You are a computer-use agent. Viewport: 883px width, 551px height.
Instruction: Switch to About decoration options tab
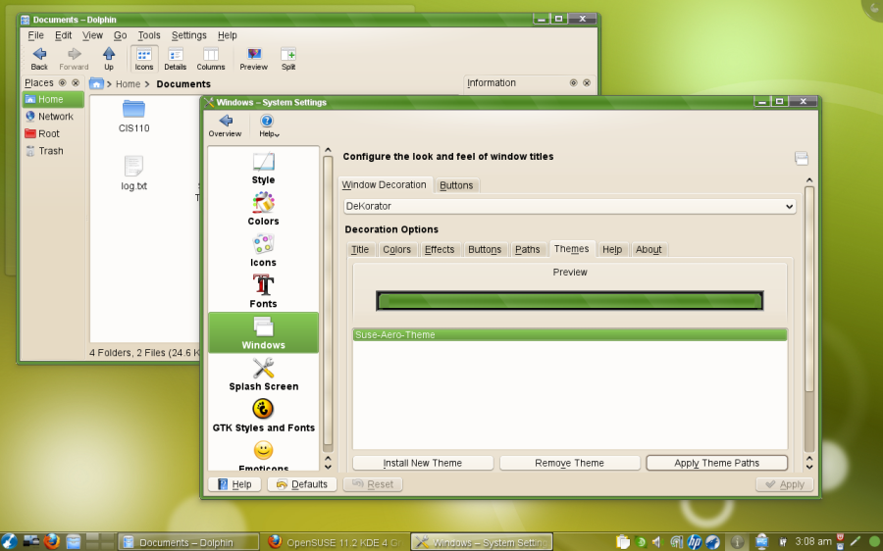(x=649, y=249)
